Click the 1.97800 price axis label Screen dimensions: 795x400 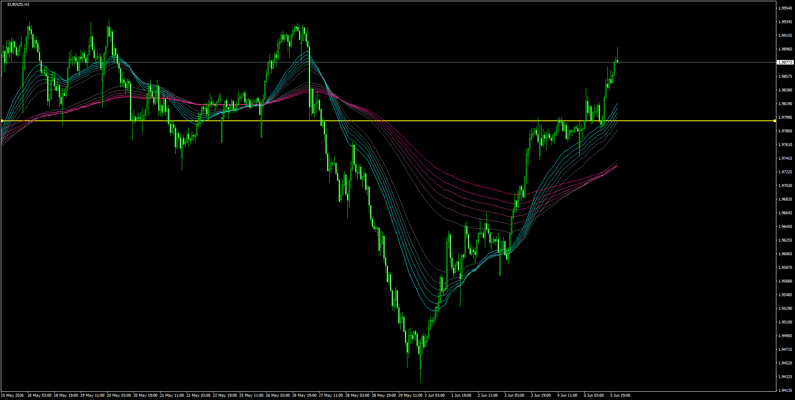coord(785,131)
